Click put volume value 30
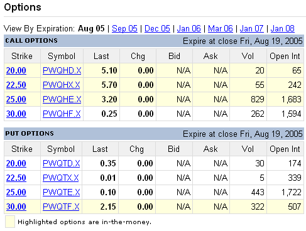The width and height of the screenshot is (306, 231). tap(260, 163)
